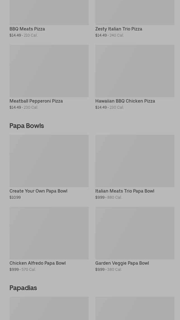Open the Zesty Italian Trio Pizza title link
Image resolution: width=180 pixels, height=320 pixels.
(x=119, y=29)
